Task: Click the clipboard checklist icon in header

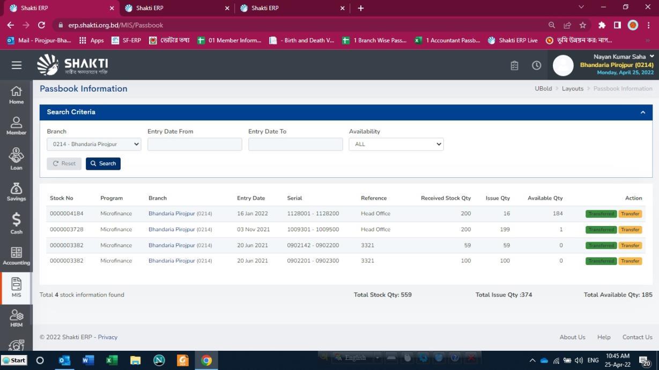Action: point(514,65)
